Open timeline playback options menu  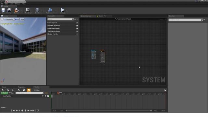(x=14, y=90)
